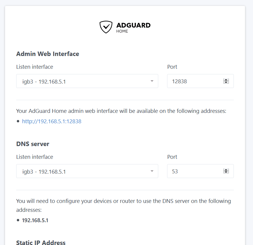Click the Listen interface label above the DNS dropdown

(x=35, y=157)
